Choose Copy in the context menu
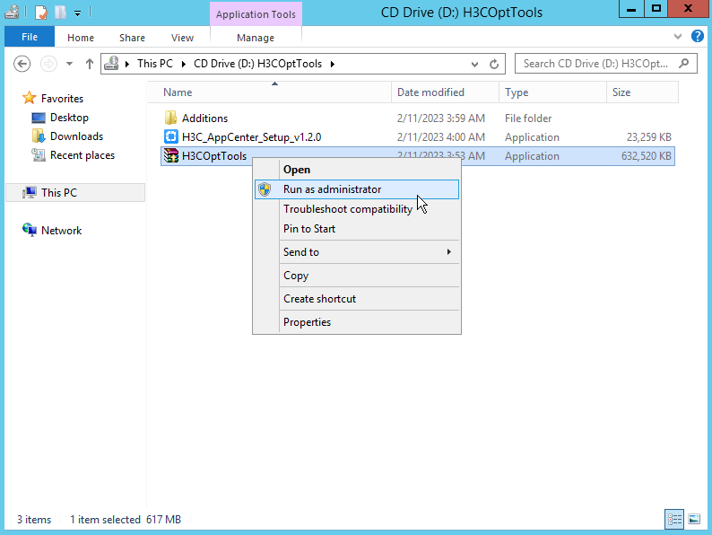712x535 pixels. pos(357,276)
